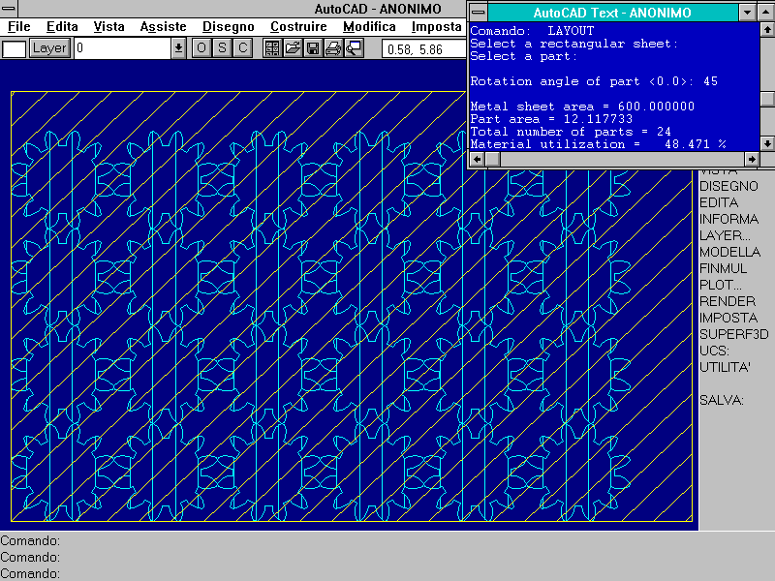Select DISEGNO in the side screen menu
This screenshot has width=775, height=581.
(x=728, y=186)
